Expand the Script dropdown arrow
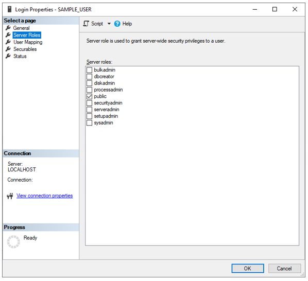308x281 pixels. point(109,24)
